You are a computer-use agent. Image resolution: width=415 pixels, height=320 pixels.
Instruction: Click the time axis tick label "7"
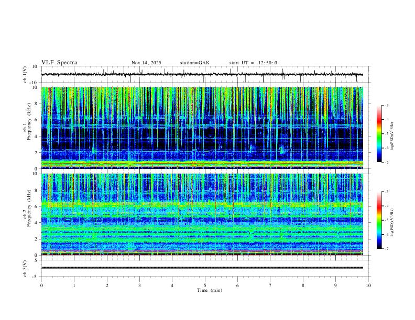270,285
